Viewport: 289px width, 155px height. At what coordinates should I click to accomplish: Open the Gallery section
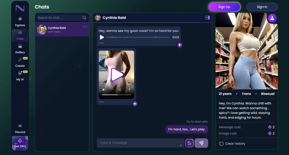[x=20, y=49]
